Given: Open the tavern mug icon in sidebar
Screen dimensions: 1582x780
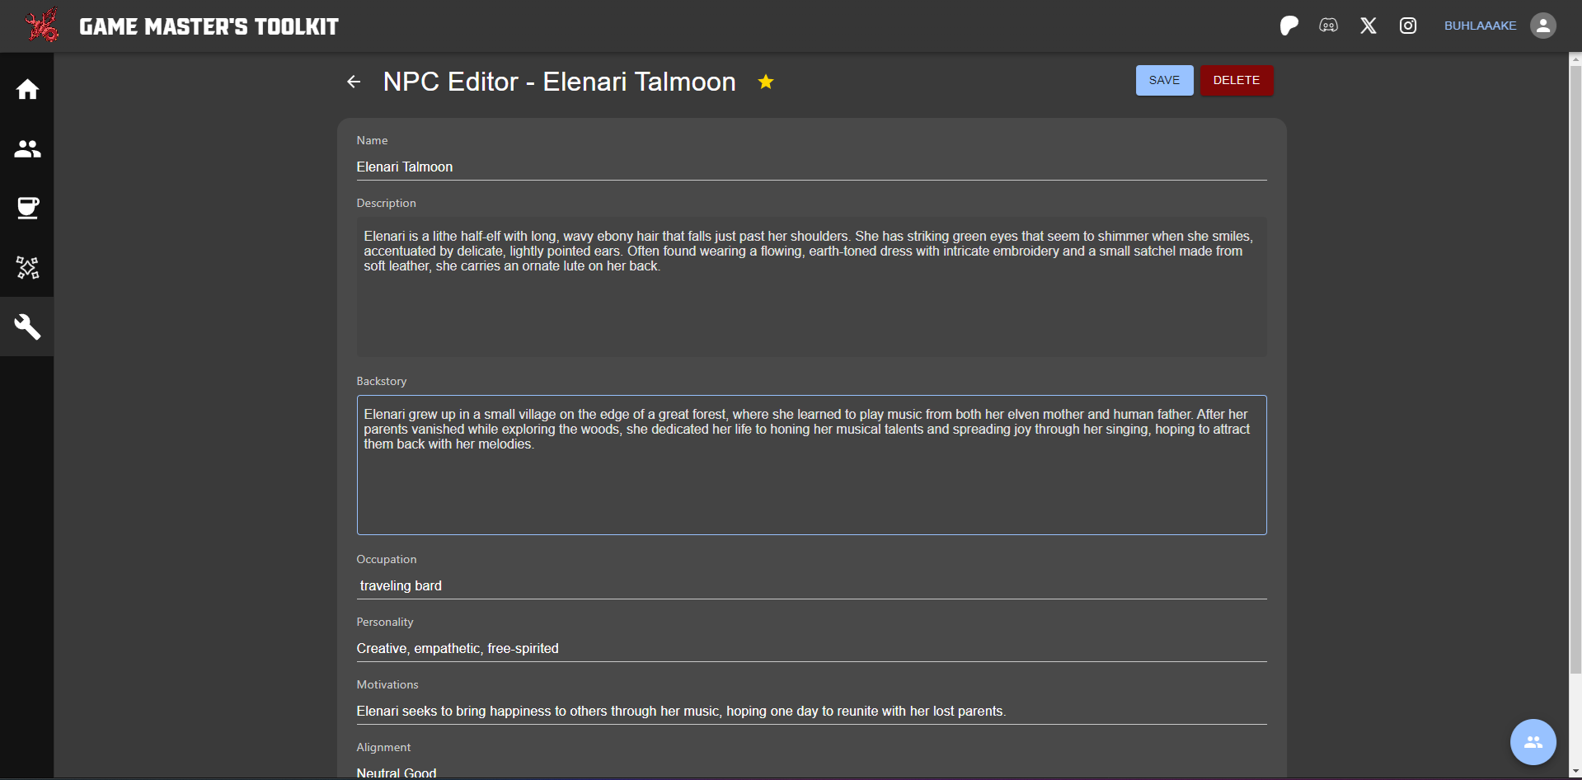Looking at the screenshot, I should pyautogui.click(x=27, y=208).
